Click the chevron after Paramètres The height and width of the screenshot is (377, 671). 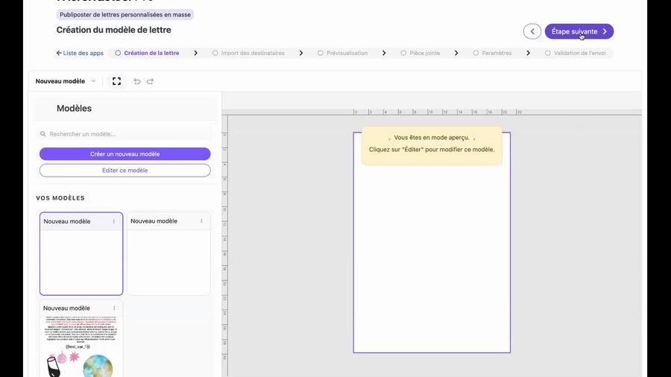pyautogui.click(x=528, y=53)
